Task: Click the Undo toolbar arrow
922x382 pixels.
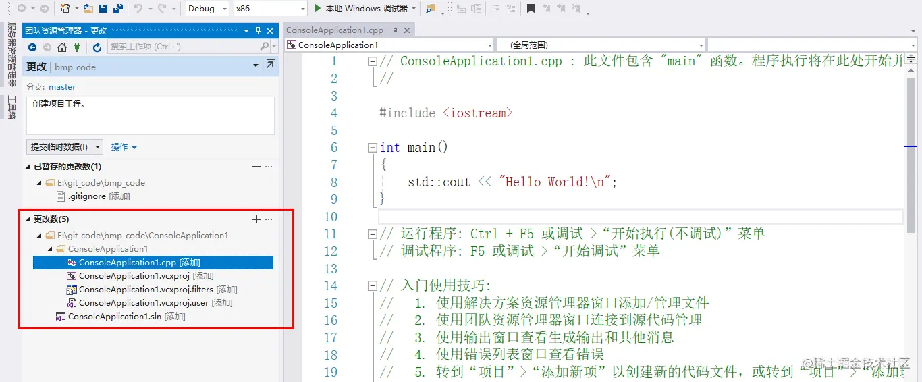Action: click(138, 9)
